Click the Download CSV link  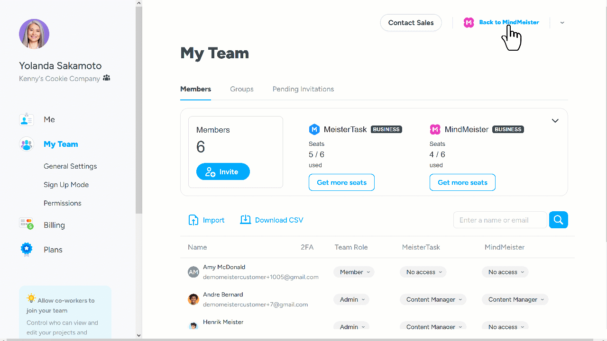point(279,220)
